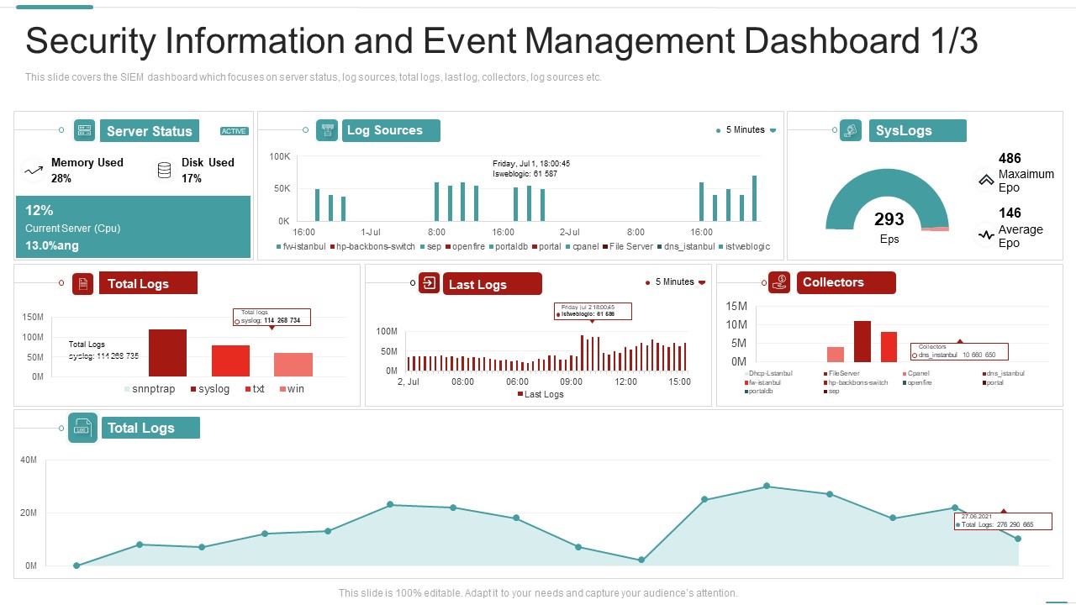1076x605 pixels.
Task: Click the istweblogic 61 586 tooltip in Last Logs
Action: tap(593, 311)
